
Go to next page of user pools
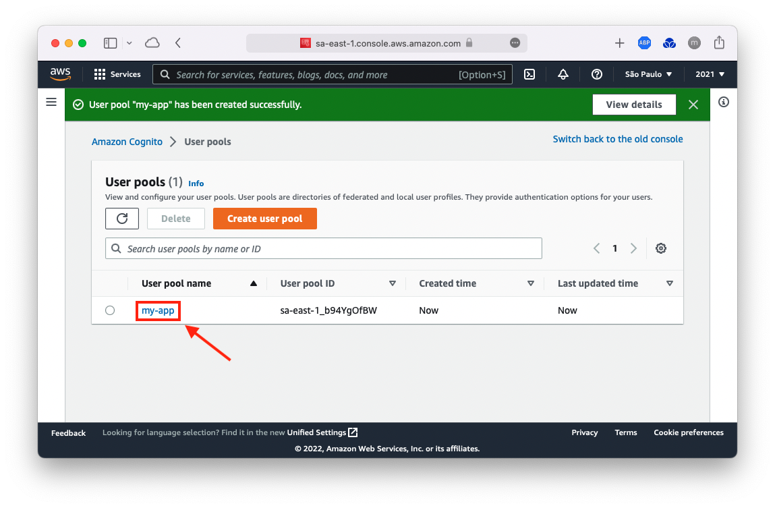tap(633, 248)
